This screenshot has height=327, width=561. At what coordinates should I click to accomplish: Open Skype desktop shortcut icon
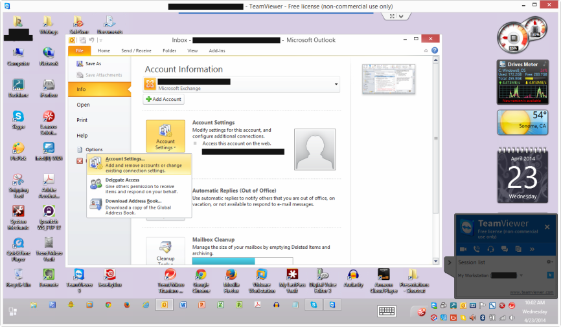pos(18,117)
